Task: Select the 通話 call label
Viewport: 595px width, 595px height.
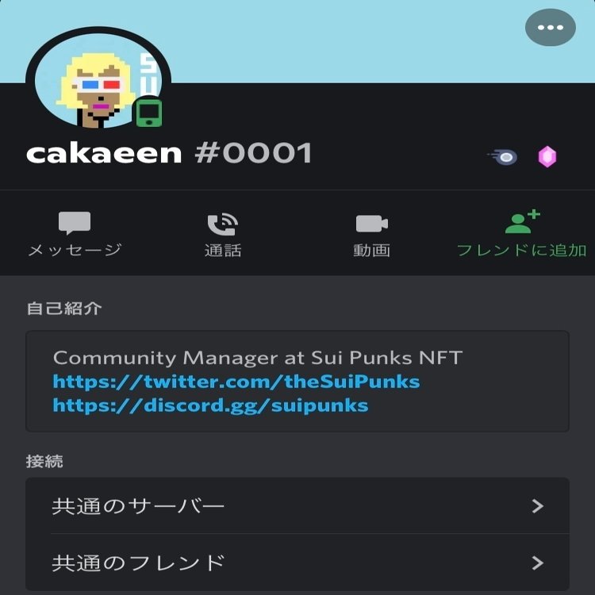Action: point(223,251)
